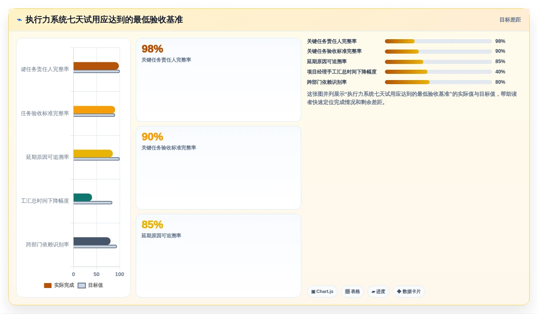538x314 pixels.
Task: Click the lightning icon beside the title
Action: click(x=19, y=20)
